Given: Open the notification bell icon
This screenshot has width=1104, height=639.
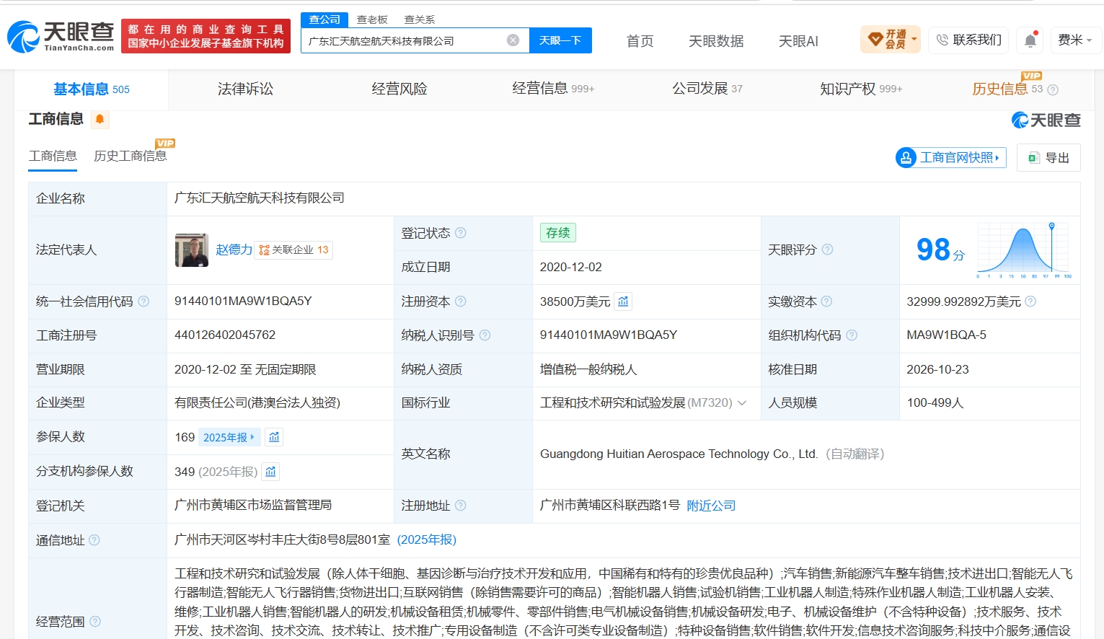Looking at the screenshot, I should tap(1030, 40).
